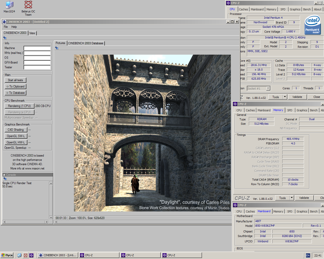Click the EN language indicator in the tray
Viewport: 324px width, 259px height.
(308, 255)
